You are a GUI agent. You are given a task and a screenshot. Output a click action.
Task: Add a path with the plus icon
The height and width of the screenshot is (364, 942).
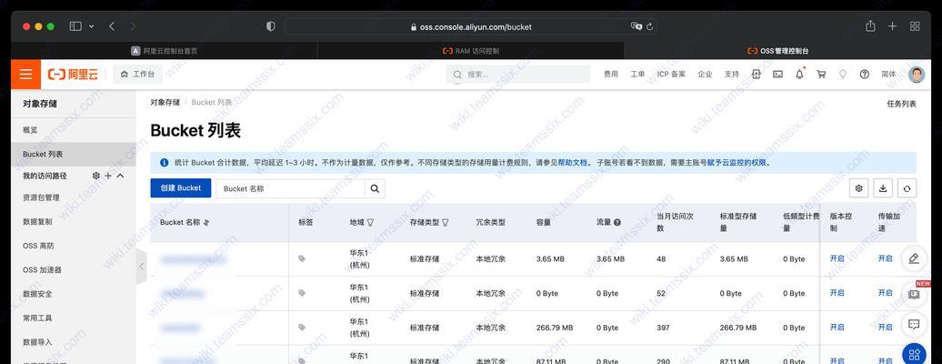(107, 176)
